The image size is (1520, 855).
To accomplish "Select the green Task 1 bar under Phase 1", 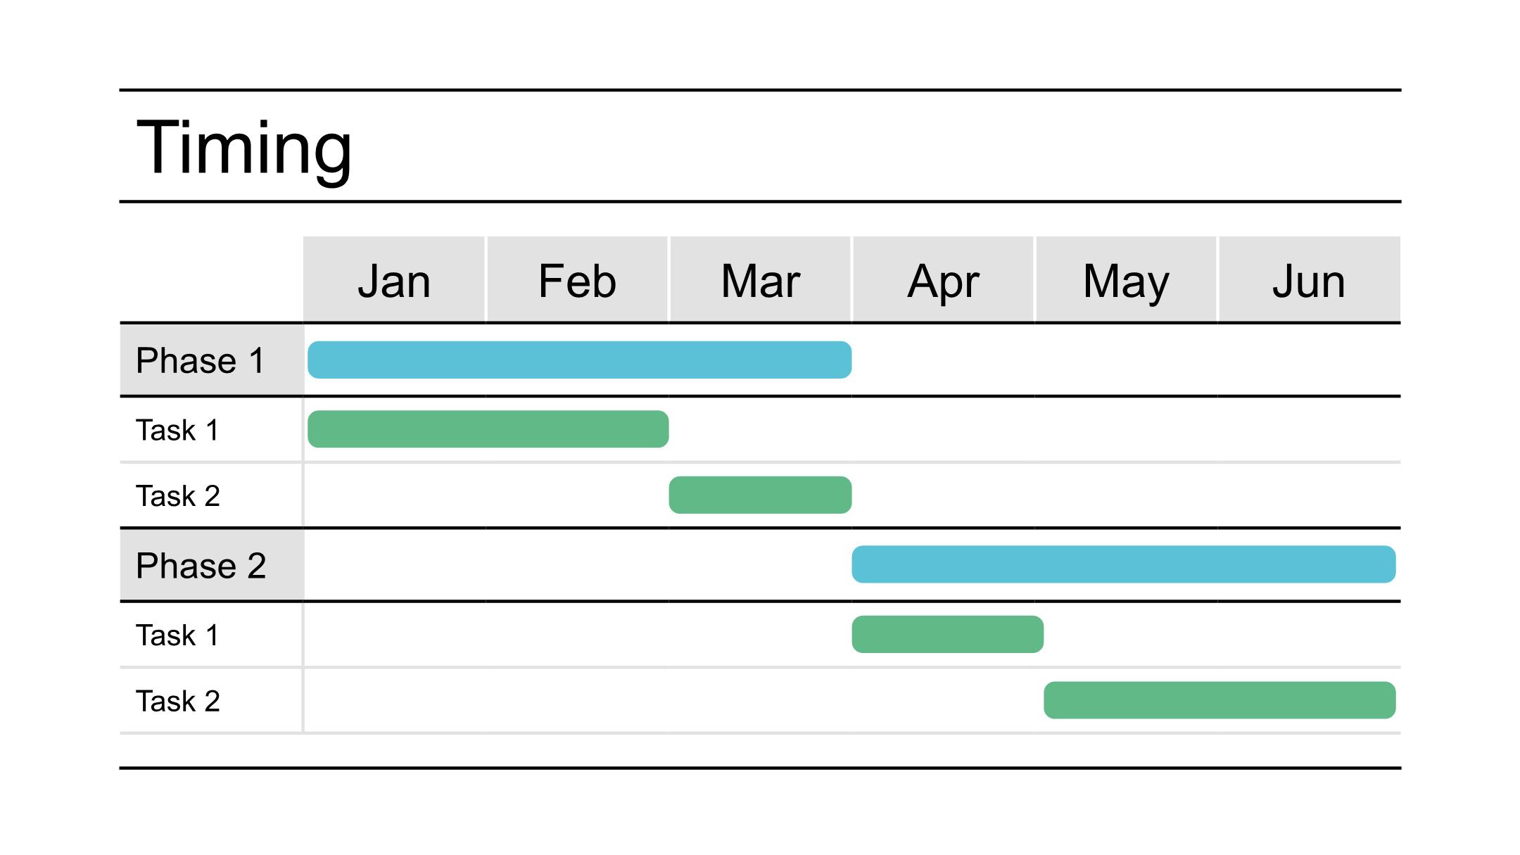I will pyautogui.click(x=488, y=429).
